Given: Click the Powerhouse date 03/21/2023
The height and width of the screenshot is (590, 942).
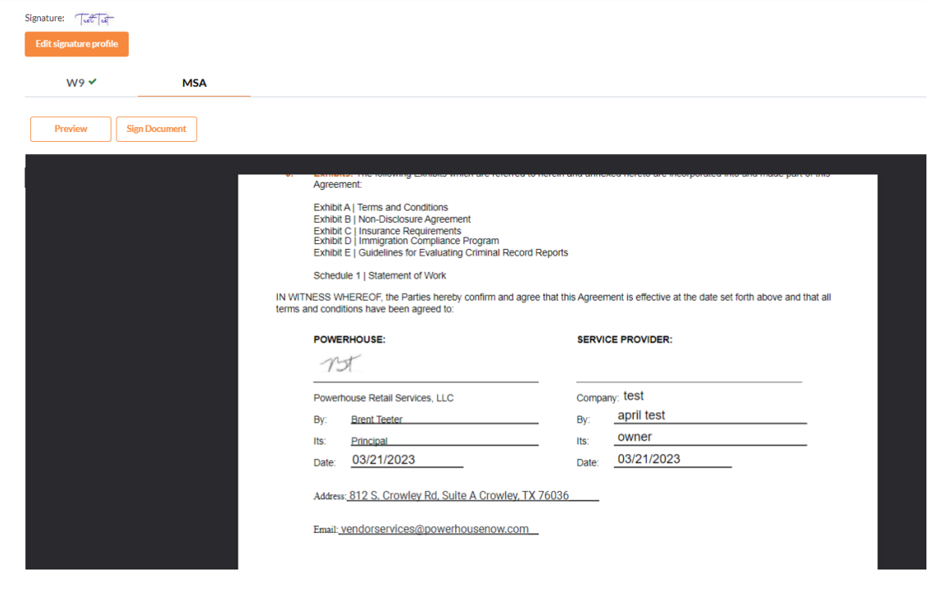Looking at the screenshot, I should (x=384, y=460).
